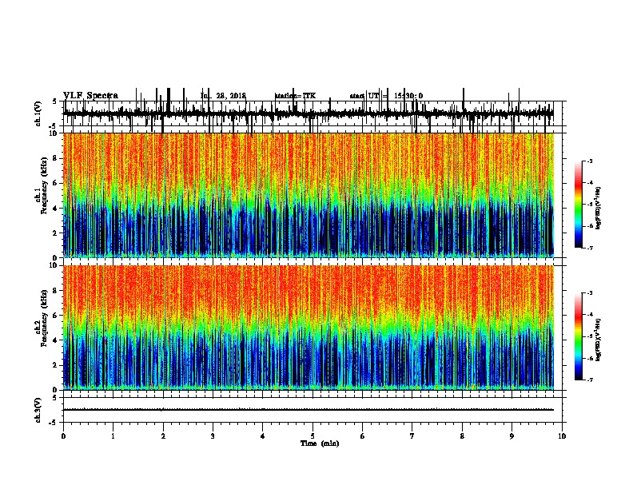Click the ch.1 colorbar log(PSD) label

[x=599, y=209]
